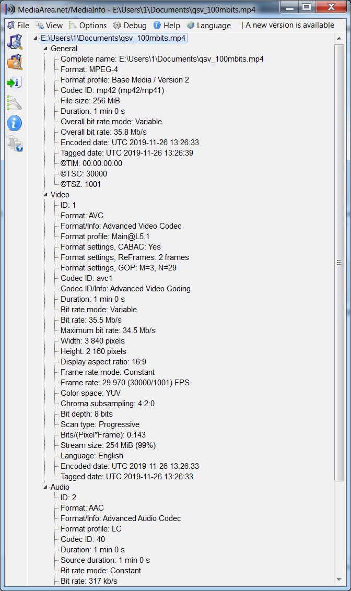The height and width of the screenshot is (591, 351).
Task: Select 'Format settings, ReFrames: 2 frames' row
Action: 125,257
